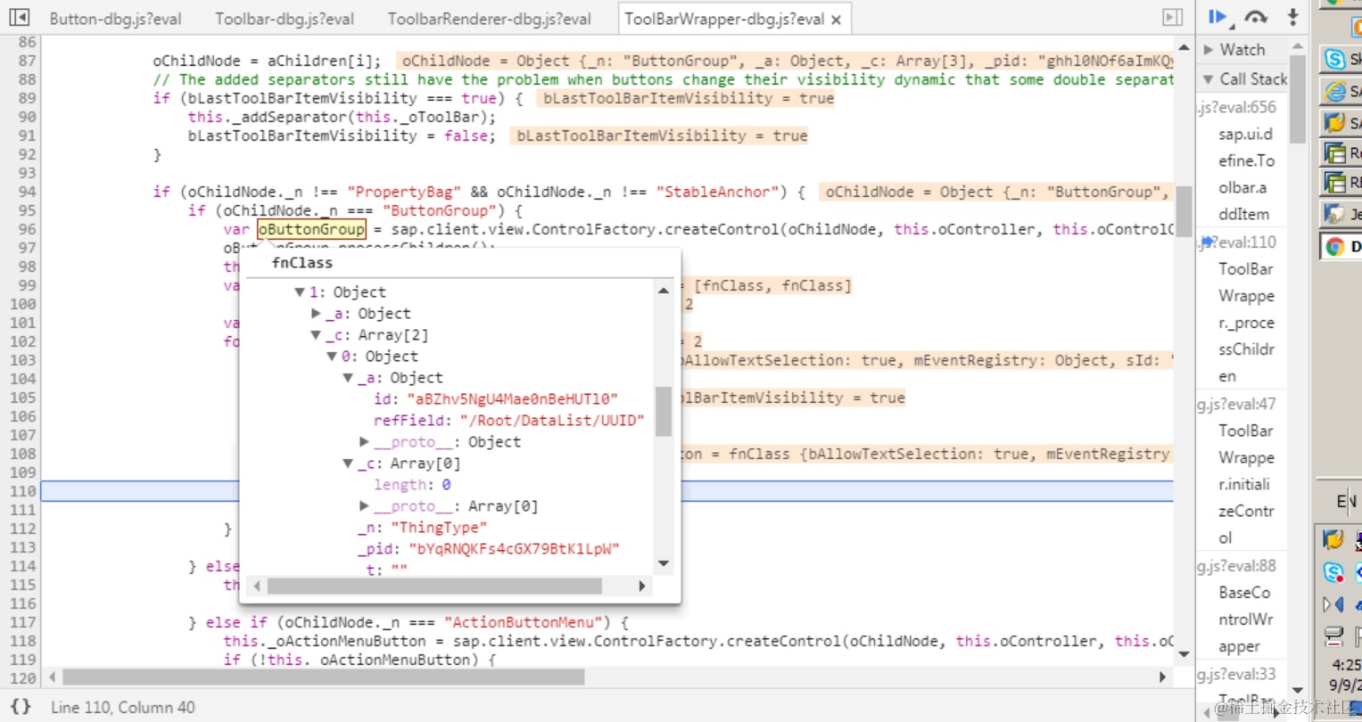Screen dimensions: 1362x722
Task: Click line number 110 in the gutter
Action: pyautogui.click(x=23, y=491)
